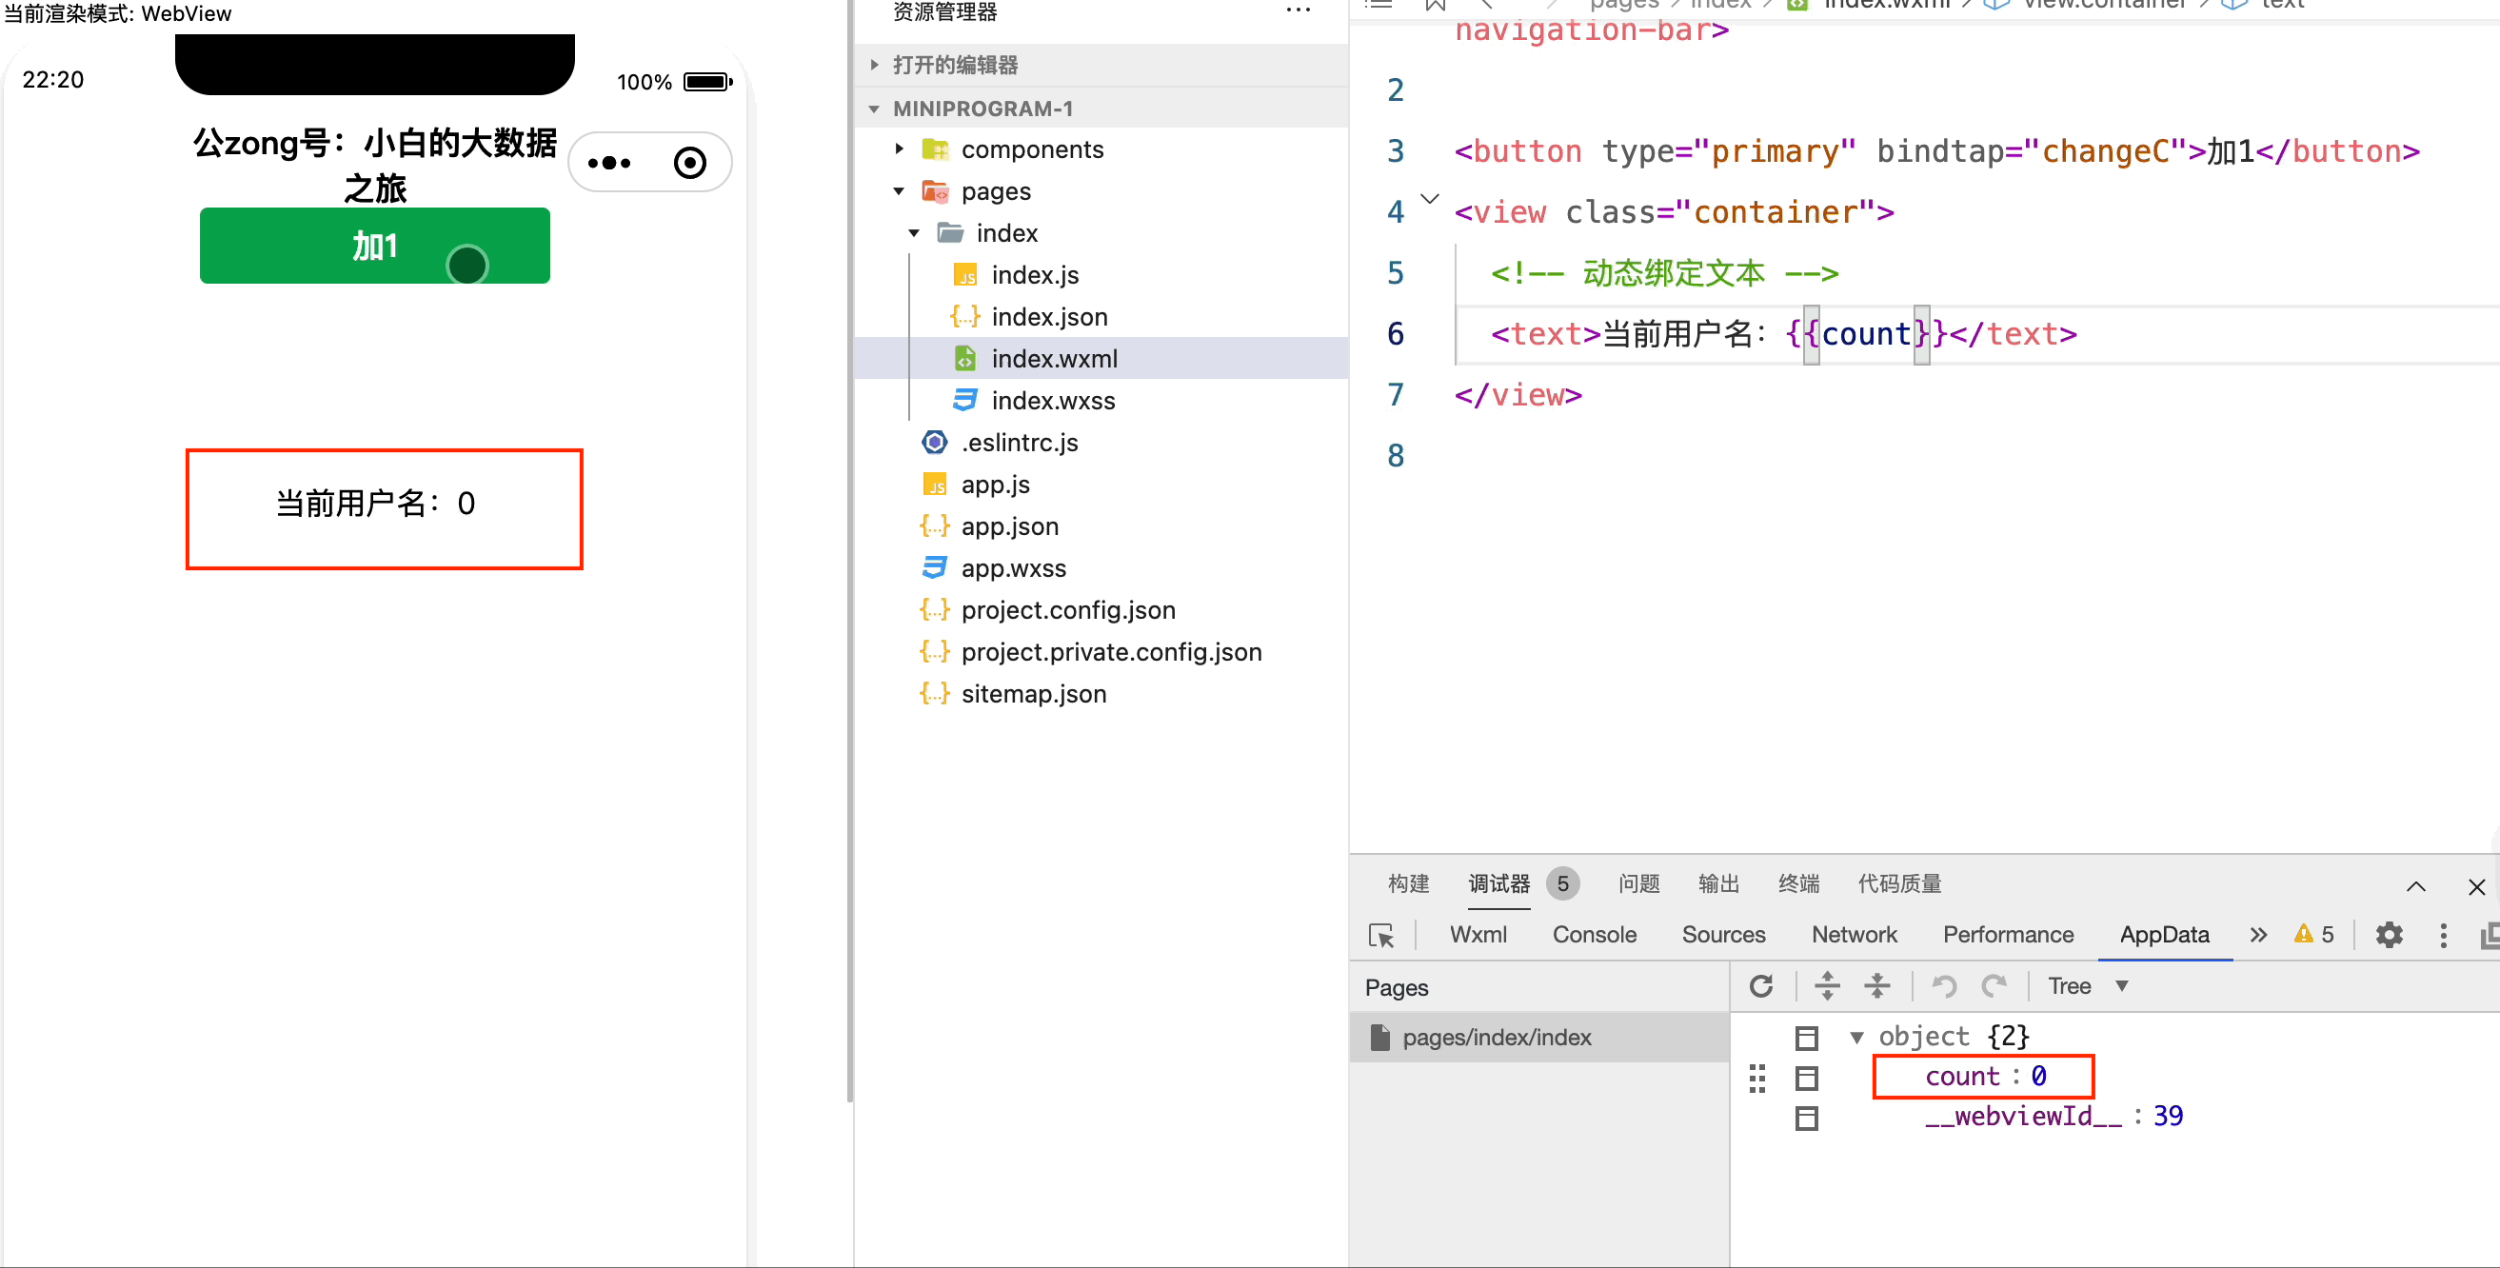This screenshot has height=1268, width=2500.
Task: Expand all AppData fields icon
Action: pyautogui.click(x=1827, y=985)
